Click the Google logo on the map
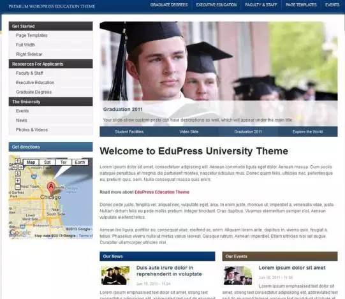The width and height of the screenshot is (345, 299). coord(20,233)
